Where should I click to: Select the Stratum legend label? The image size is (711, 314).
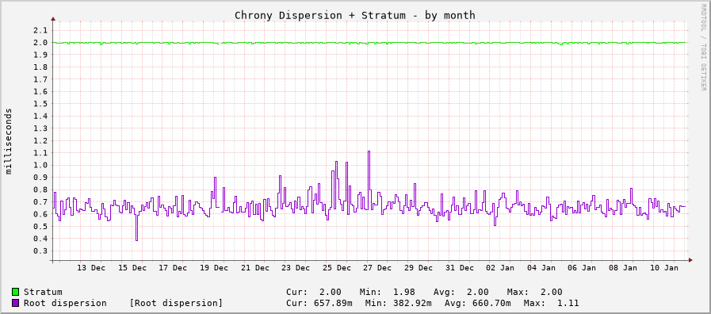click(x=43, y=292)
